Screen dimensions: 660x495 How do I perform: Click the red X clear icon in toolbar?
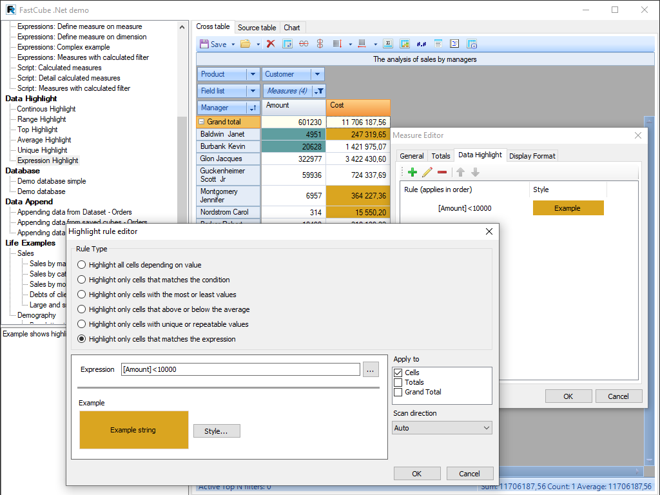[x=271, y=44]
